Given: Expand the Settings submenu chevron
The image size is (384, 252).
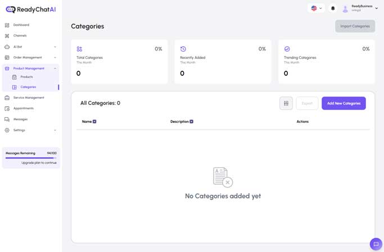Looking at the screenshot, I should 55,130.
